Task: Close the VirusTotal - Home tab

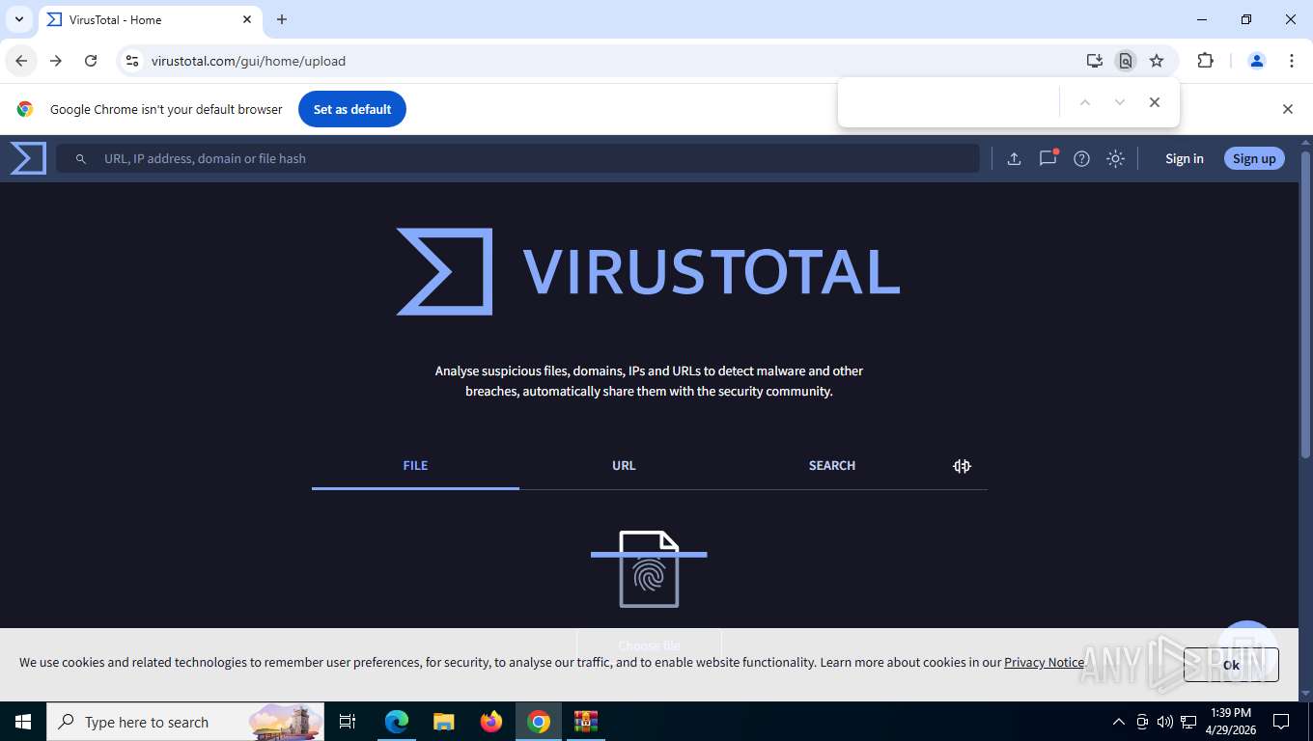Action: 247,19
